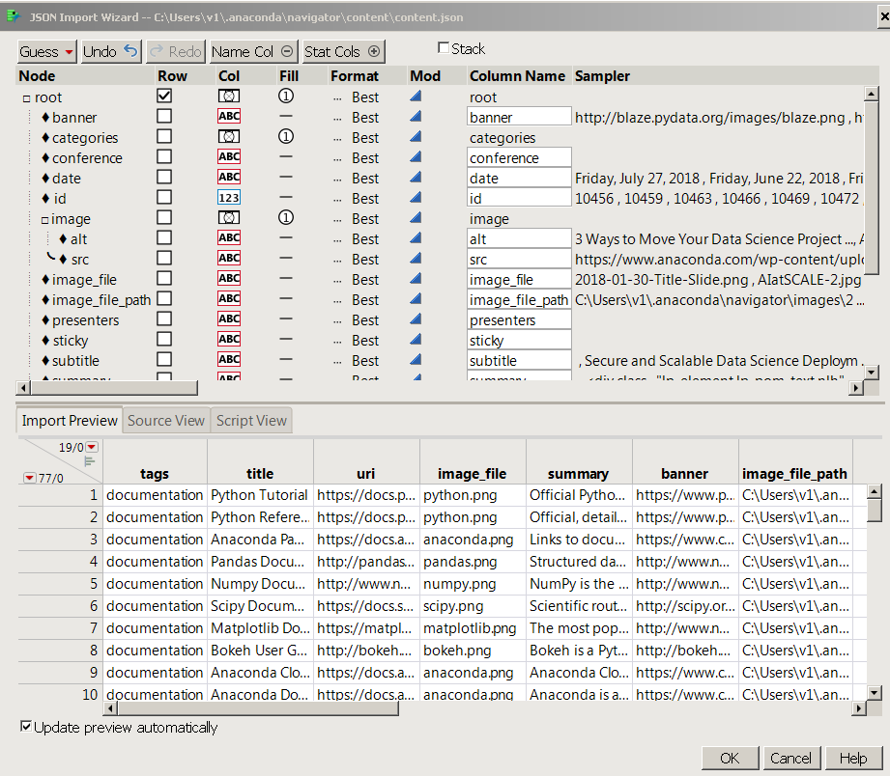Screen dimensions: 890x776
Task: Switch to the Source View tab
Action: click(x=166, y=421)
